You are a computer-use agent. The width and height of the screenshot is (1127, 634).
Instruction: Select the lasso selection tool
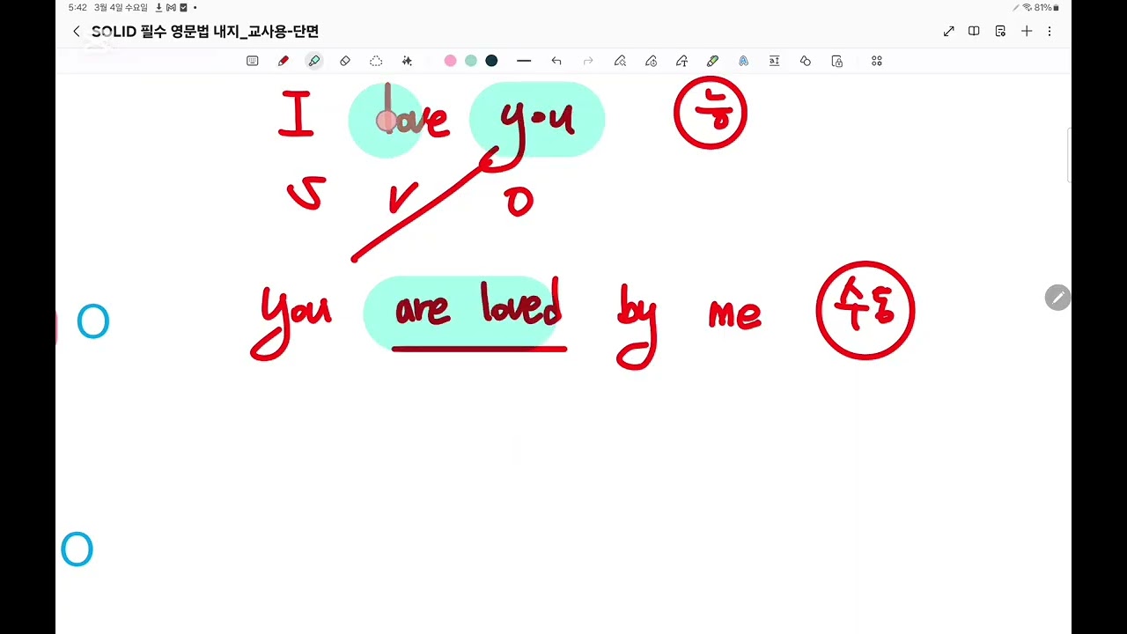tap(376, 61)
